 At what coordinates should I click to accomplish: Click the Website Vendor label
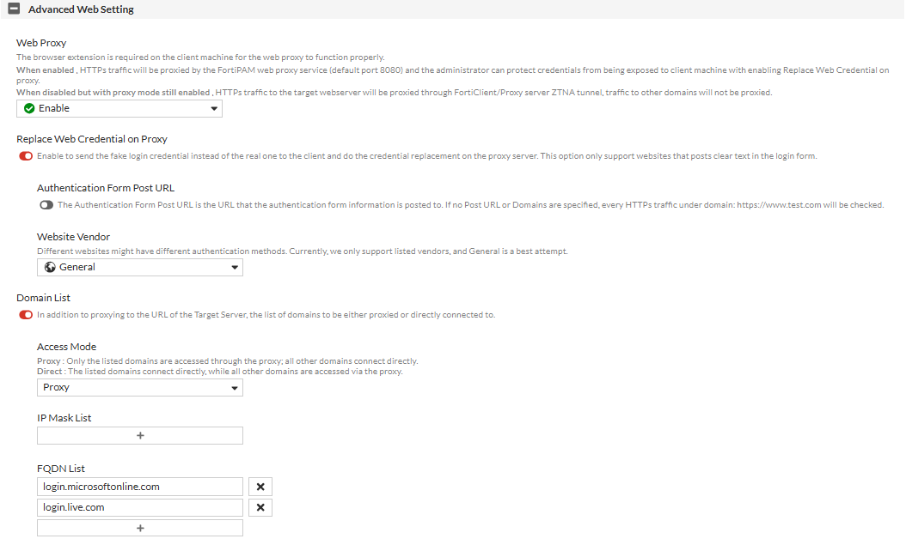pyautogui.click(x=73, y=237)
